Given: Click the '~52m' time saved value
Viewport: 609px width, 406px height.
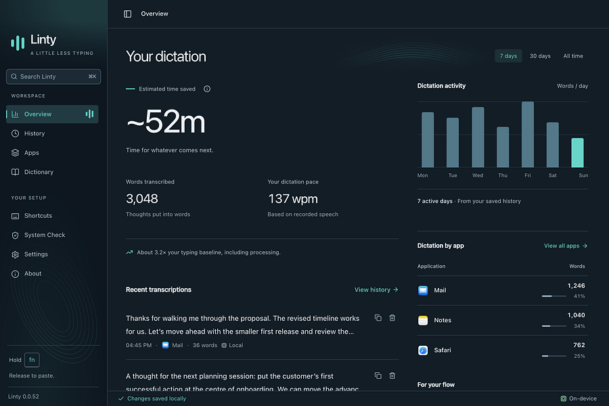Looking at the screenshot, I should [166, 122].
